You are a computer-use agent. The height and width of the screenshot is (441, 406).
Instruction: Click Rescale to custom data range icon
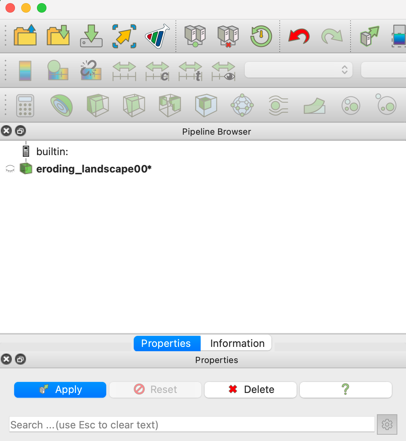[x=157, y=71]
